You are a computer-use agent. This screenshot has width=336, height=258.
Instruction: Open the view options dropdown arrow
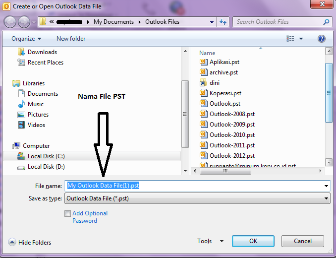click(x=301, y=39)
